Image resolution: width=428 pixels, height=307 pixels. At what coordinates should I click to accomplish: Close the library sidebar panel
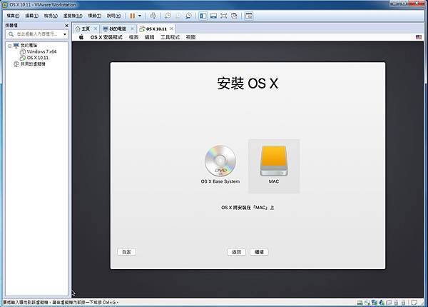(66, 26)
